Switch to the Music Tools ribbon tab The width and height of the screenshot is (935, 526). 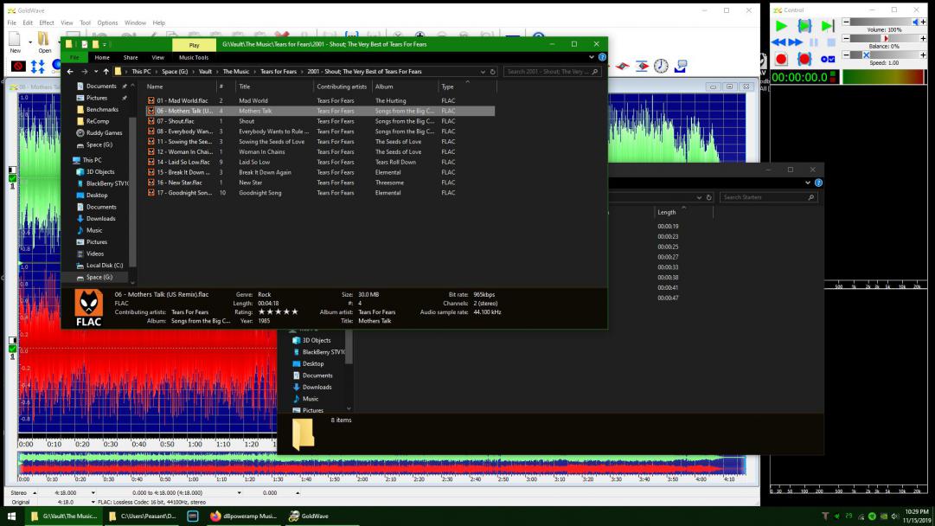[193, 57]
